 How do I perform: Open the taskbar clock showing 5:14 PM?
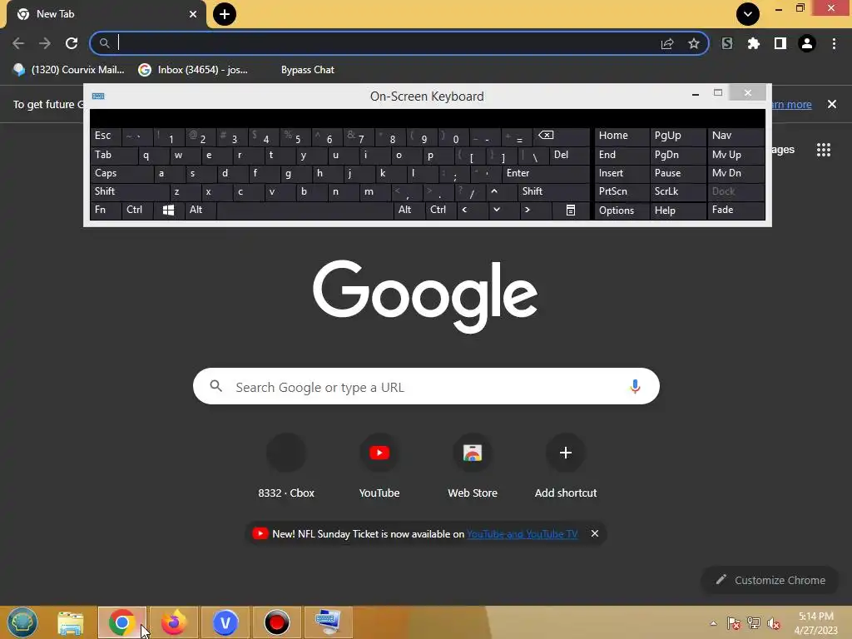pos(815,623)
